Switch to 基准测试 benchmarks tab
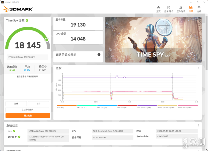Viewport: 208px width, 151px height. [x=168, y=9]
